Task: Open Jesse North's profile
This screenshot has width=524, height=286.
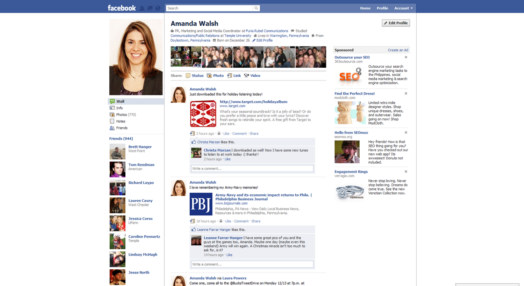Action: point(139,272)
